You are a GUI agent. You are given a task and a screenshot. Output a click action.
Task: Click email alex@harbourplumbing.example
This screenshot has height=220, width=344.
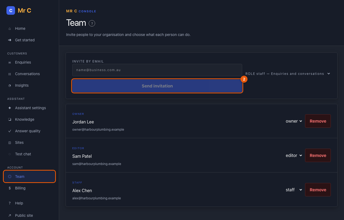96,198
